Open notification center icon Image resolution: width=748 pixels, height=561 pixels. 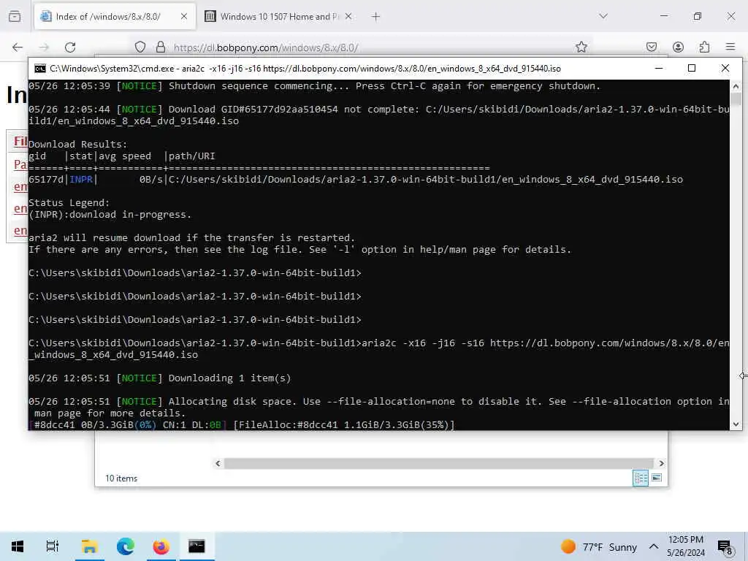pos(725,547)
